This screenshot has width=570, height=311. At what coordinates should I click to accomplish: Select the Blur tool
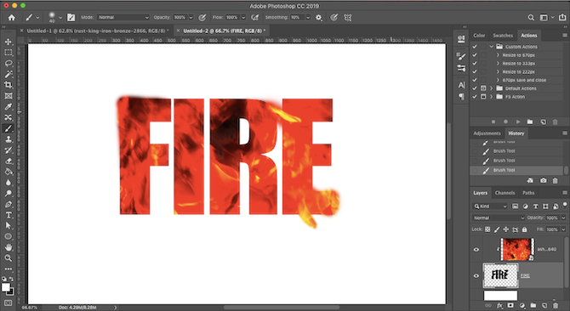9,183
